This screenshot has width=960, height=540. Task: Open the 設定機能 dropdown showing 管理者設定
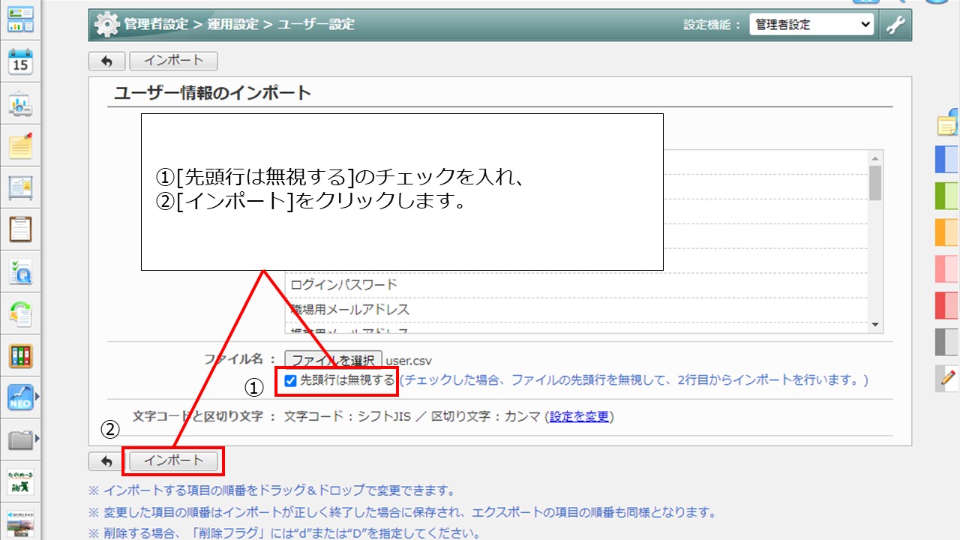tap(812, 25)
